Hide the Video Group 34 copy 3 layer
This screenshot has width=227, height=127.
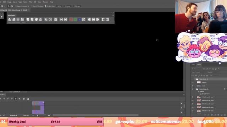tap(193, 111)
